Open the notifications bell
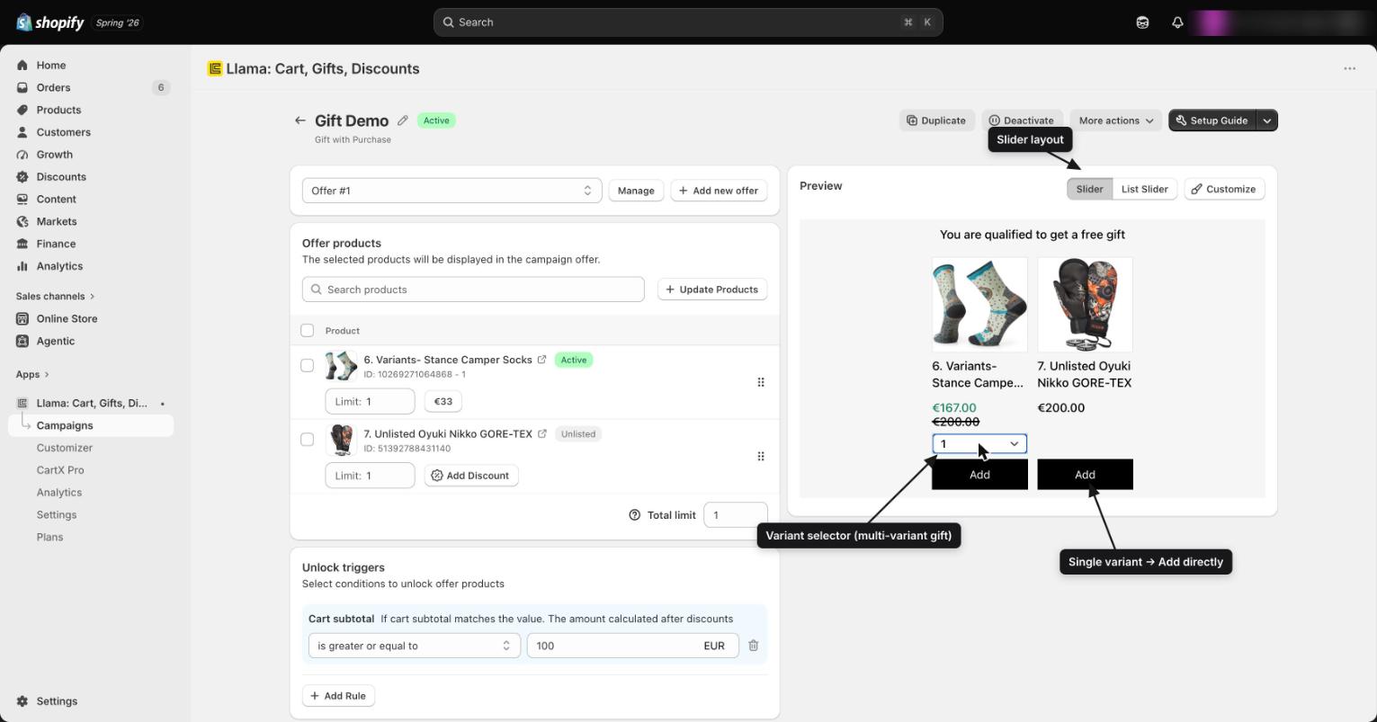1377x722 pixels. [x=1177, y=22]
